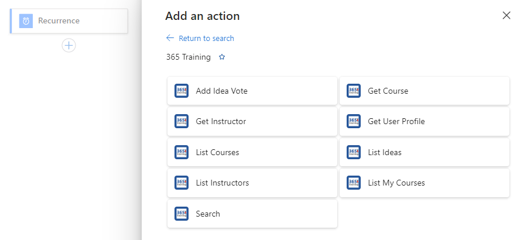
Task: Close the Add an action panel
Action: click(x=506, y=15)
